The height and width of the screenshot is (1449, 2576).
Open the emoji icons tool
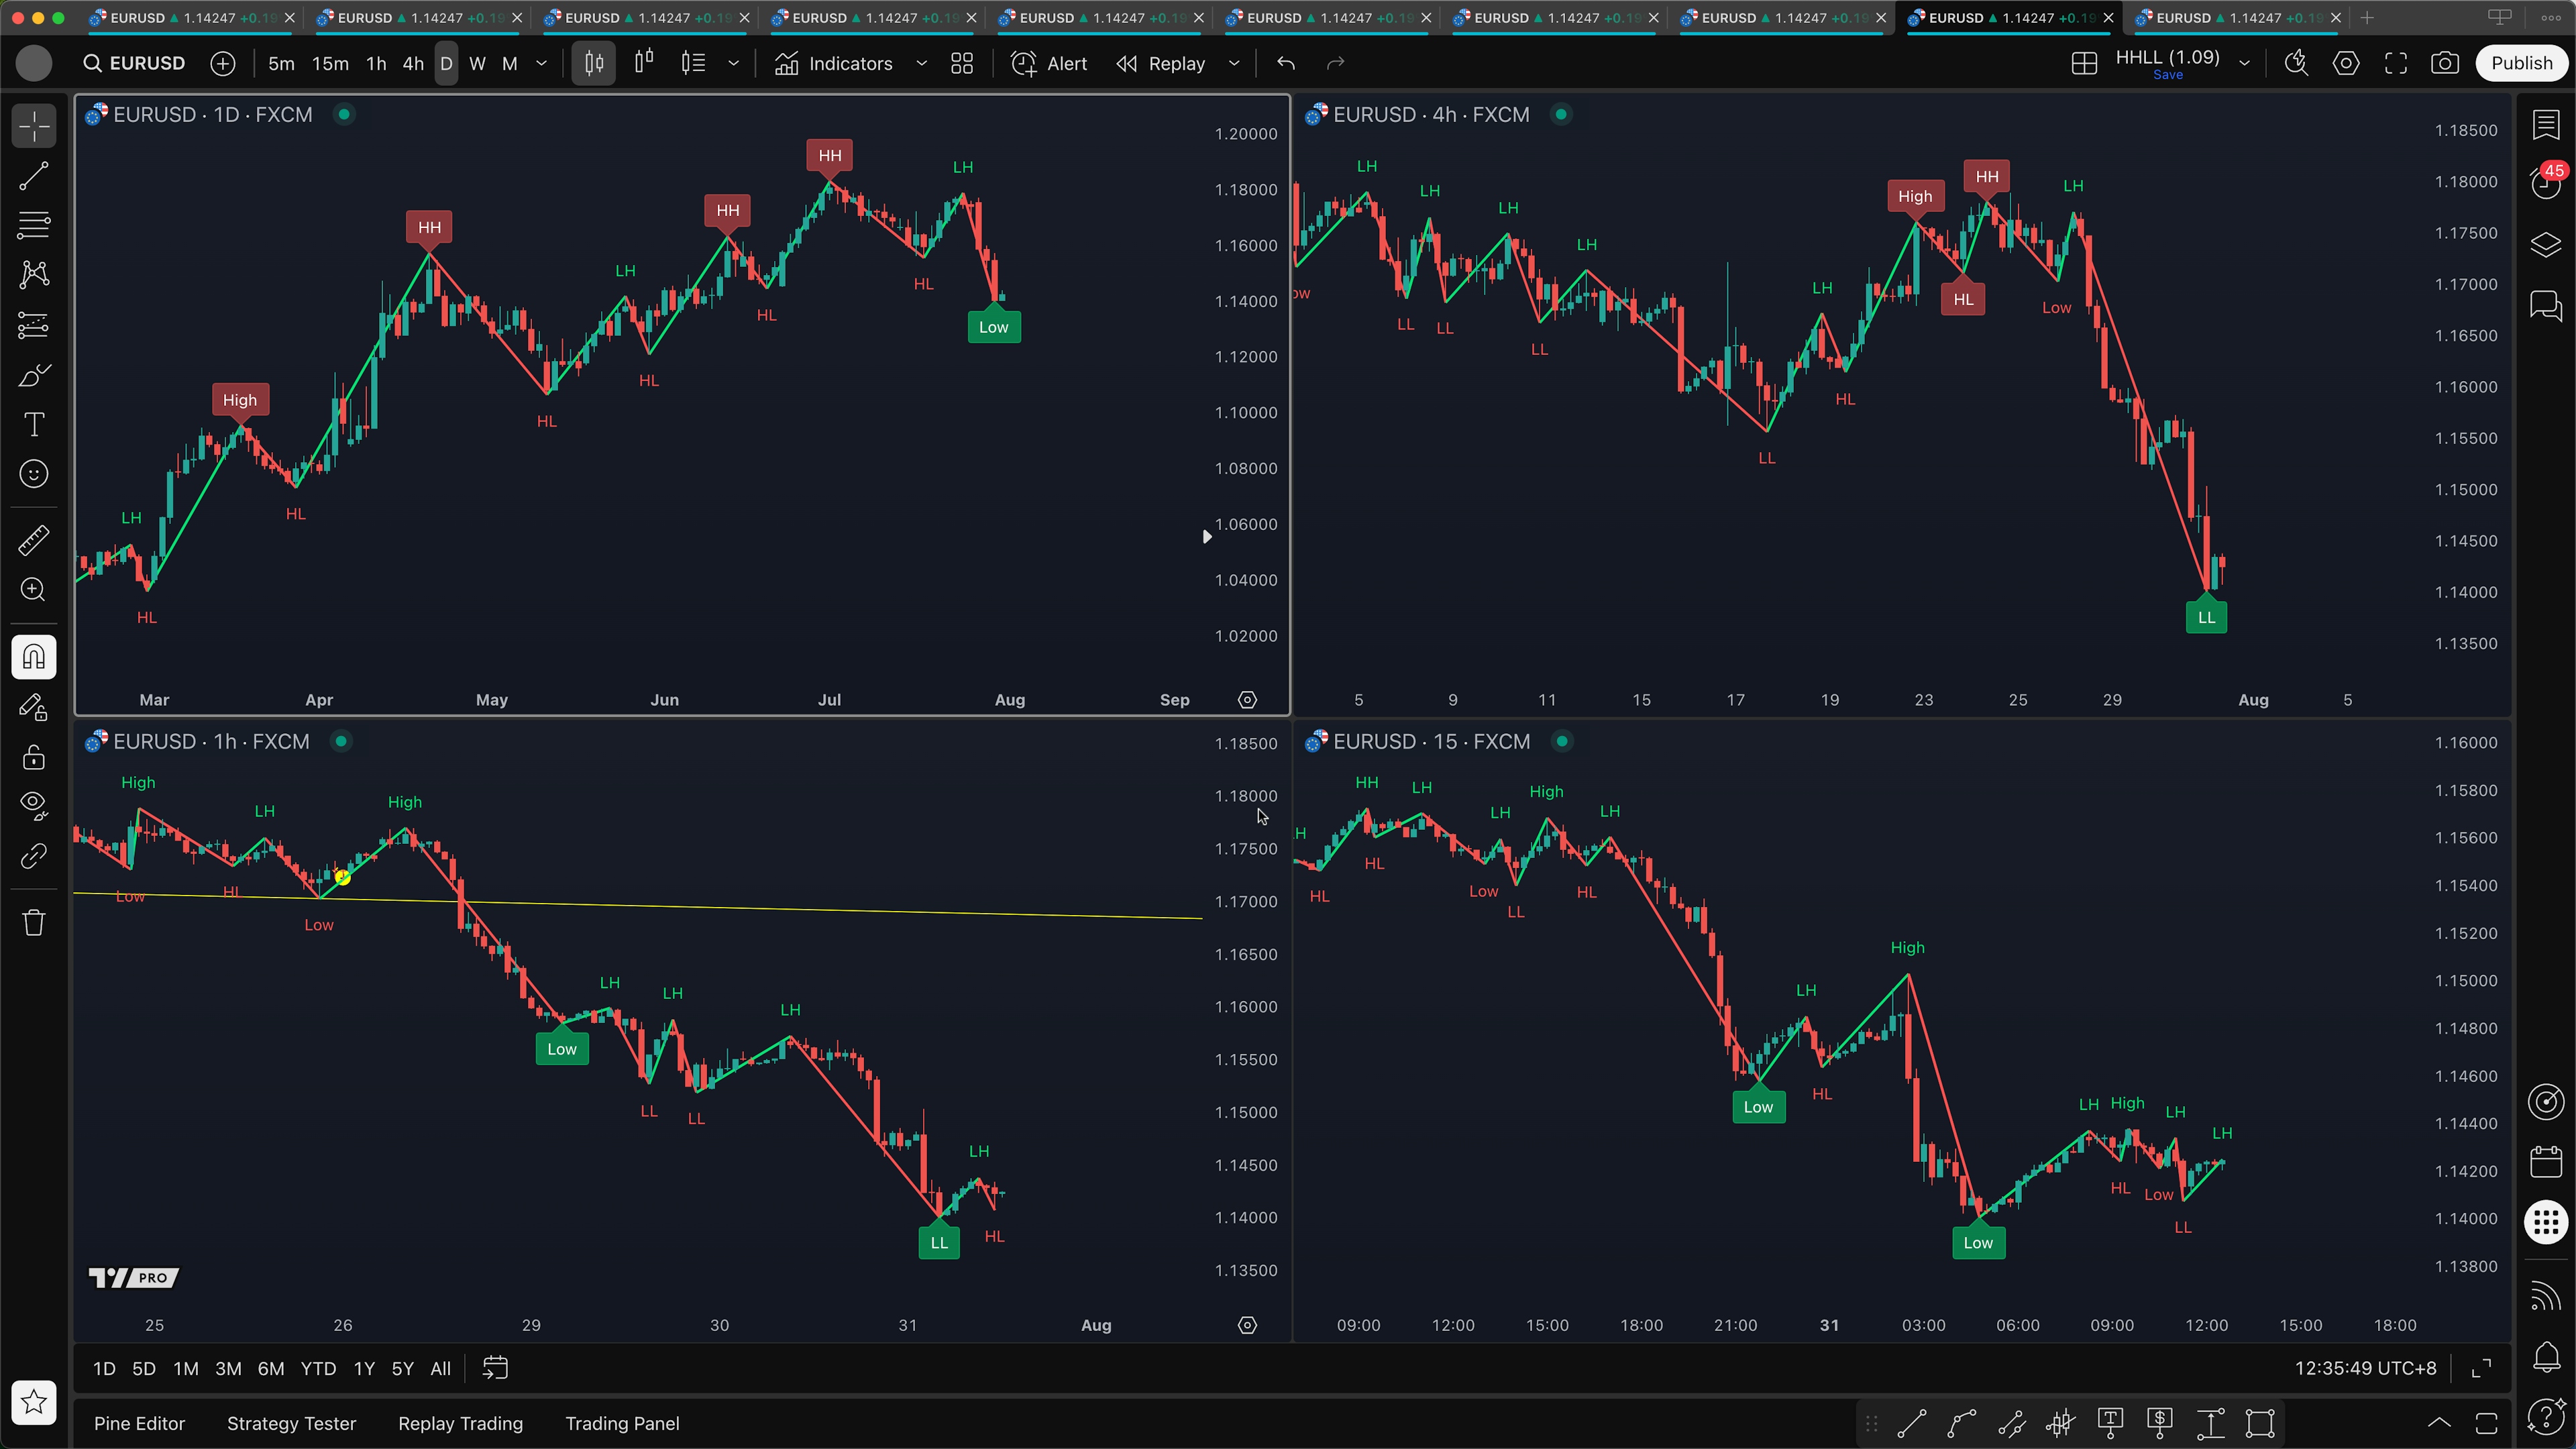tap(34, 474)
